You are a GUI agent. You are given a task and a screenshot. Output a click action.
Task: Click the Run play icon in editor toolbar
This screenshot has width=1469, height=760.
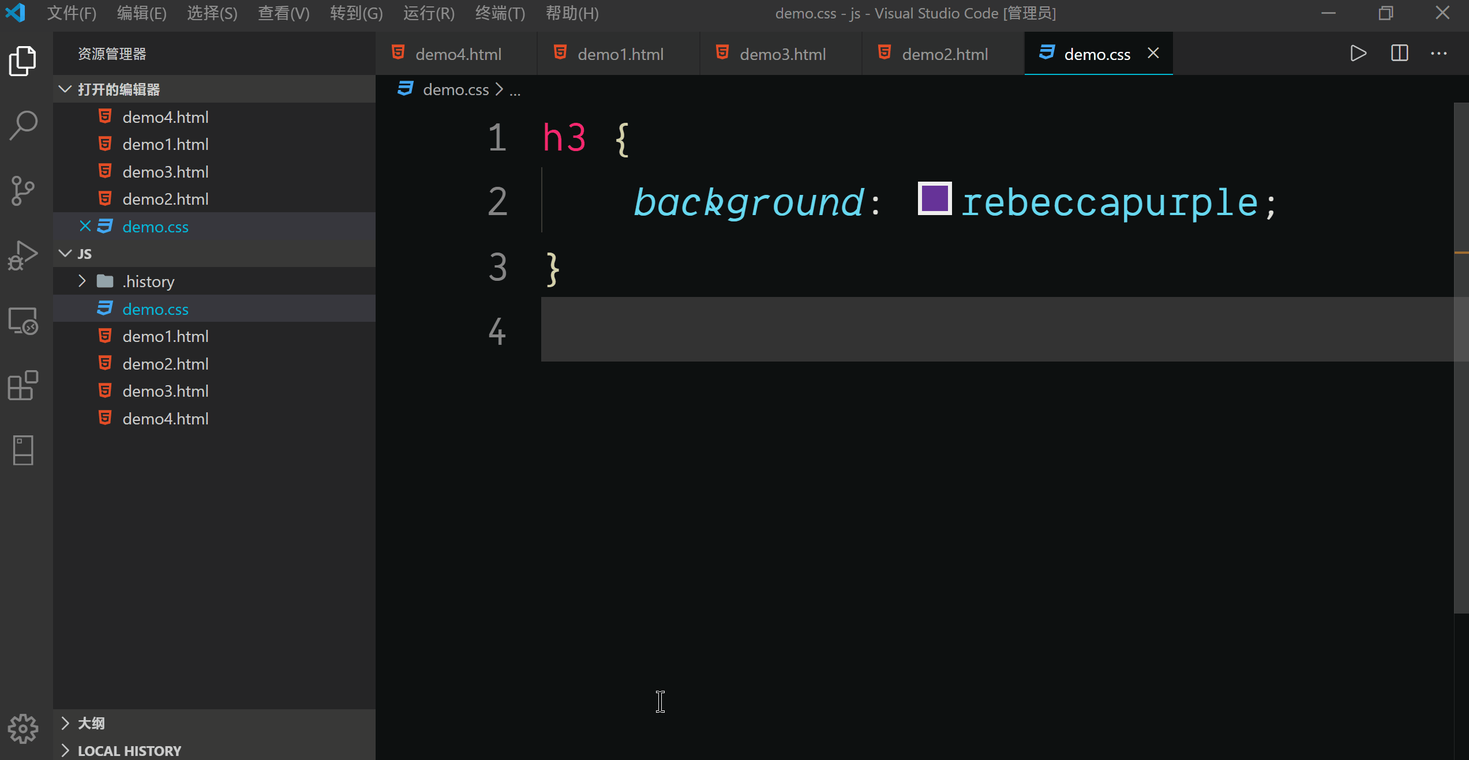[x=1358, y=54]
